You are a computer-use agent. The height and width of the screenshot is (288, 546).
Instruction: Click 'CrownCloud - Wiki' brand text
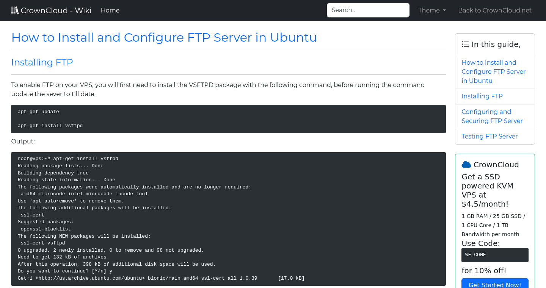coord(56,10)
